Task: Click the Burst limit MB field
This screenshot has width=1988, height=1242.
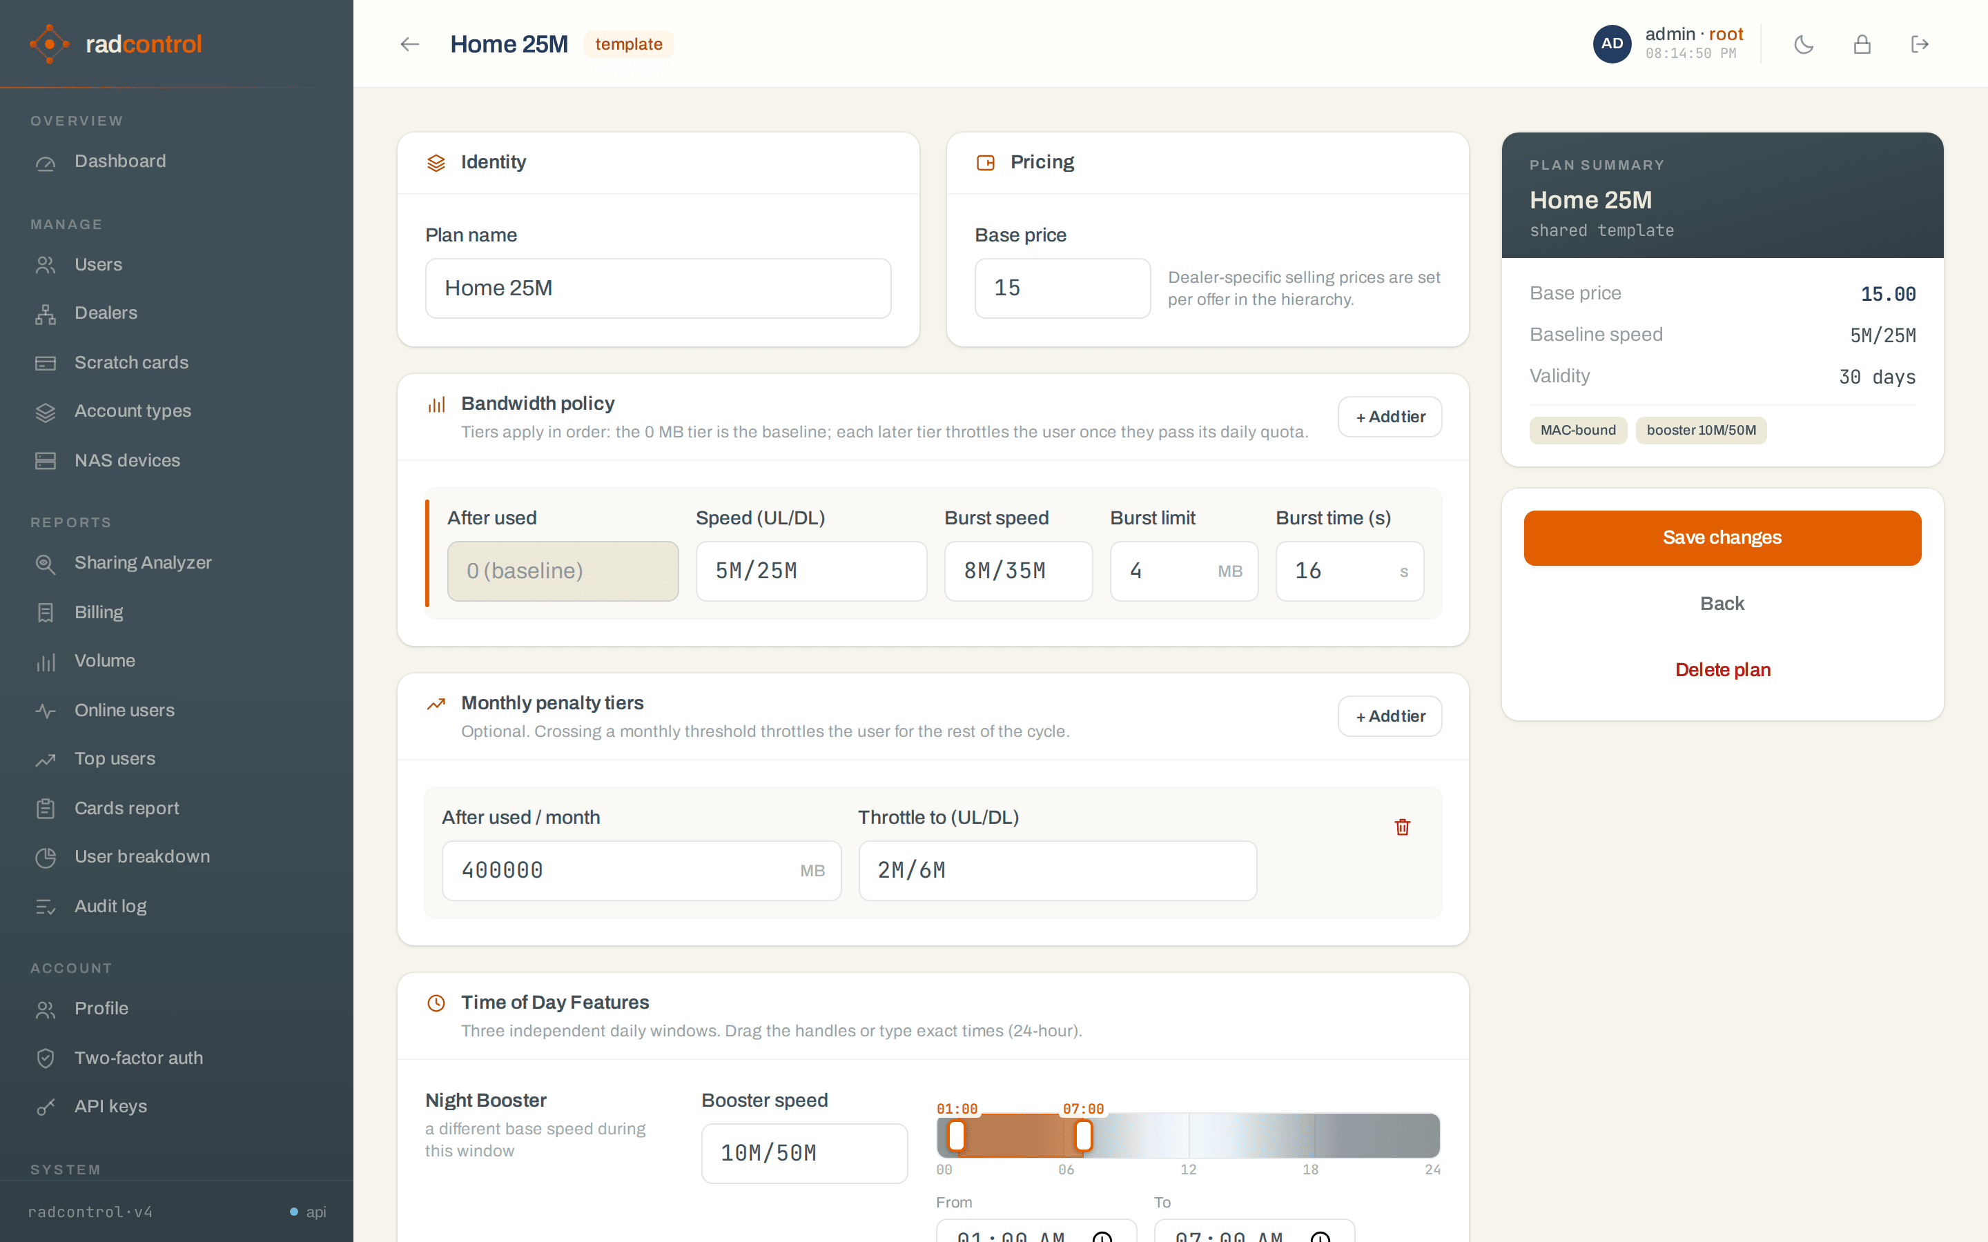Action: coord(1184,571)
